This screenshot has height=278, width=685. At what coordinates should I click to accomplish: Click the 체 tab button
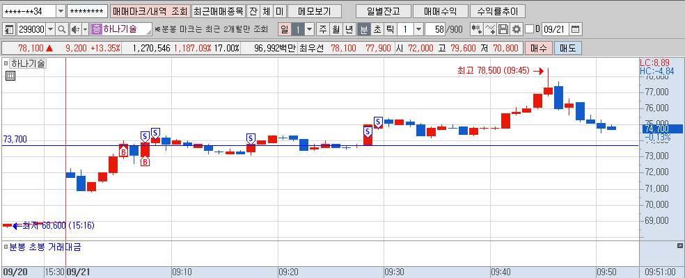(266, 11)
